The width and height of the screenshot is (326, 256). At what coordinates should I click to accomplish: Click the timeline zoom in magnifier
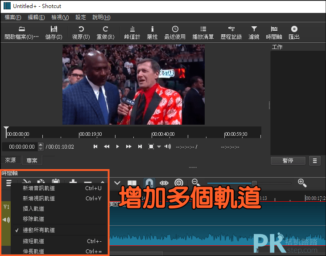[x=302, y=183]
